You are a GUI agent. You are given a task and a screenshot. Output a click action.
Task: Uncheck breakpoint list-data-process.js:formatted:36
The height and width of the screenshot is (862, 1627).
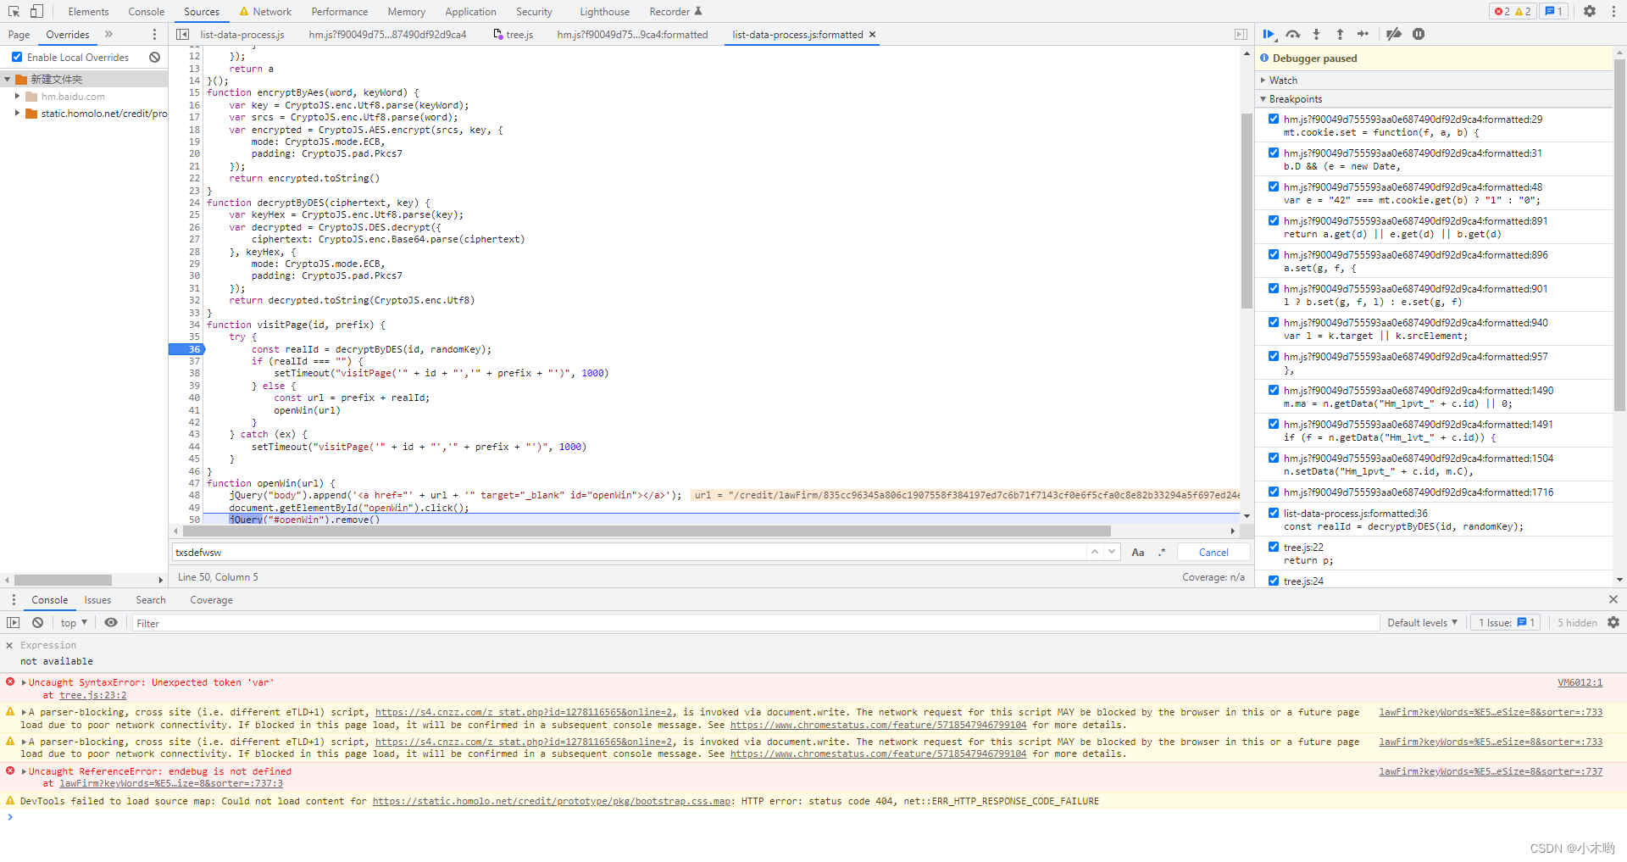(x=1274, y=513)
